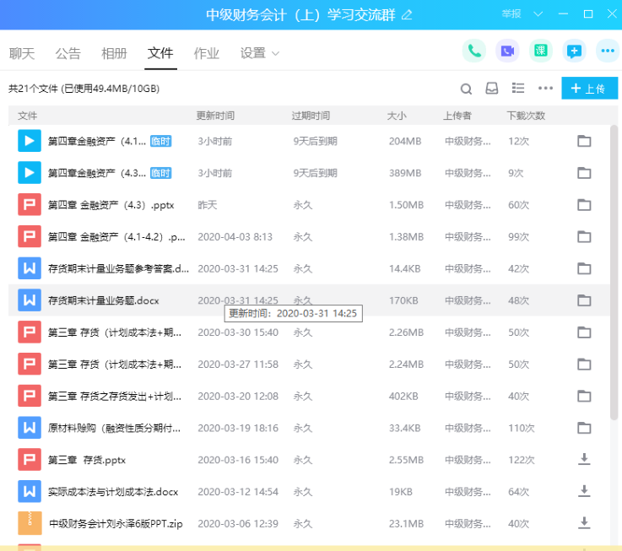
Task: Start a group voice call
Action: (x=474, y=51)
